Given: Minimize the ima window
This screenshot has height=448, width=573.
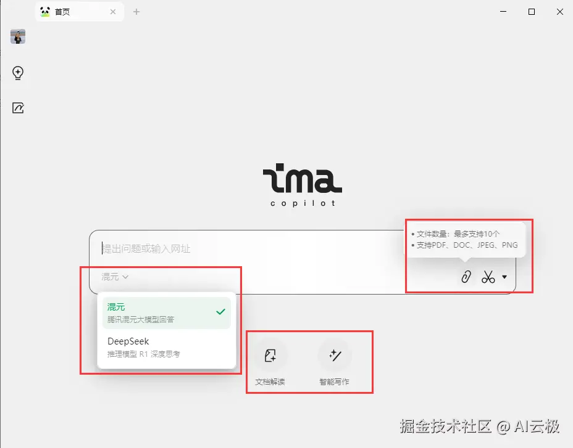Looking at the screenshot, I should [x=503, y=12].
